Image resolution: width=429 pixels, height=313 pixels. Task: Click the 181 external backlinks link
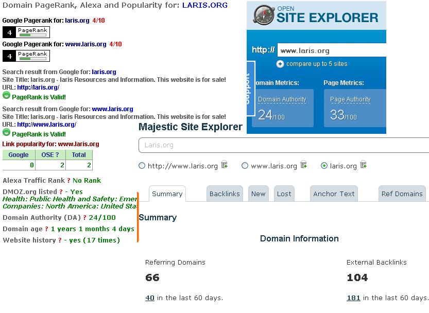pyautogui.click(x=353, y=298)
